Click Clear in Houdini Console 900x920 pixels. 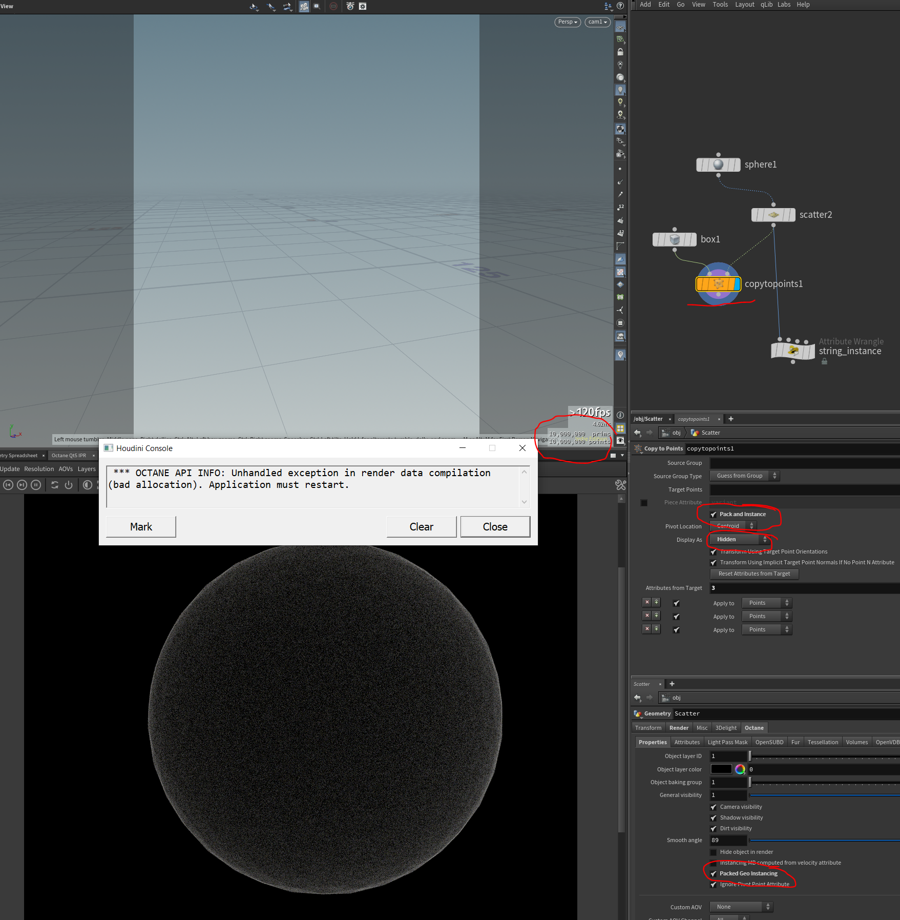(x=422, y=527)
